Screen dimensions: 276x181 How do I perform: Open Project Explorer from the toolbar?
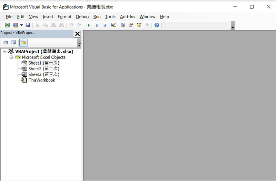[123, 25]
